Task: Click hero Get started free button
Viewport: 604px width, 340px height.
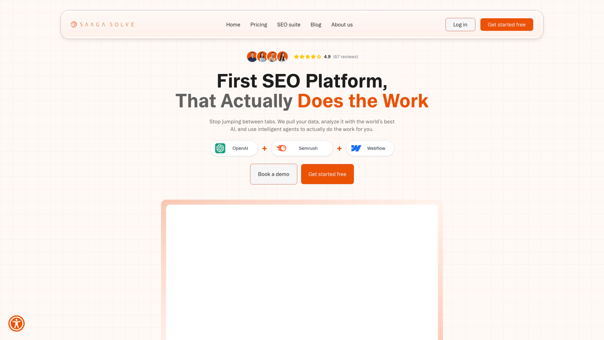Action: (x=327, y=174)
